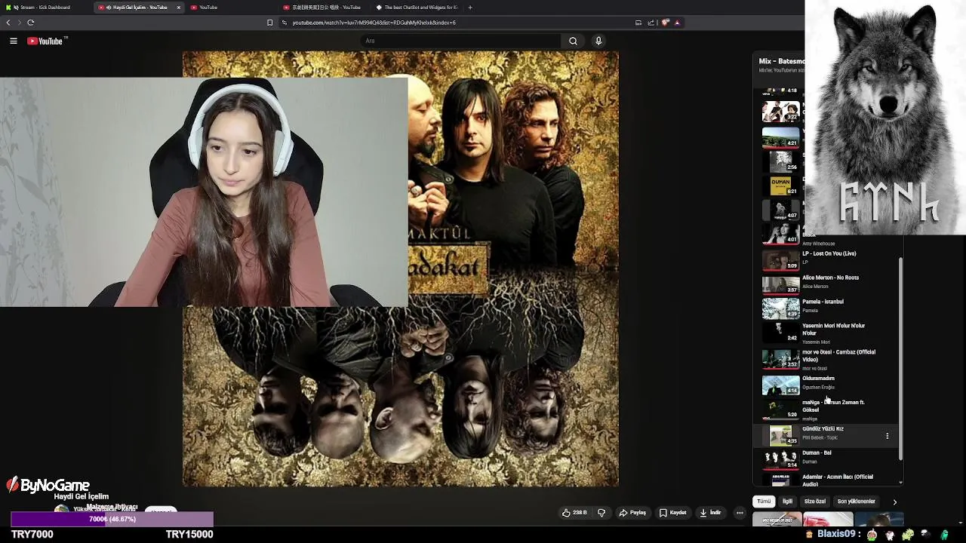The image size is (966, 543).
Task: Click the İndir download button
Action: pos(711,513)
